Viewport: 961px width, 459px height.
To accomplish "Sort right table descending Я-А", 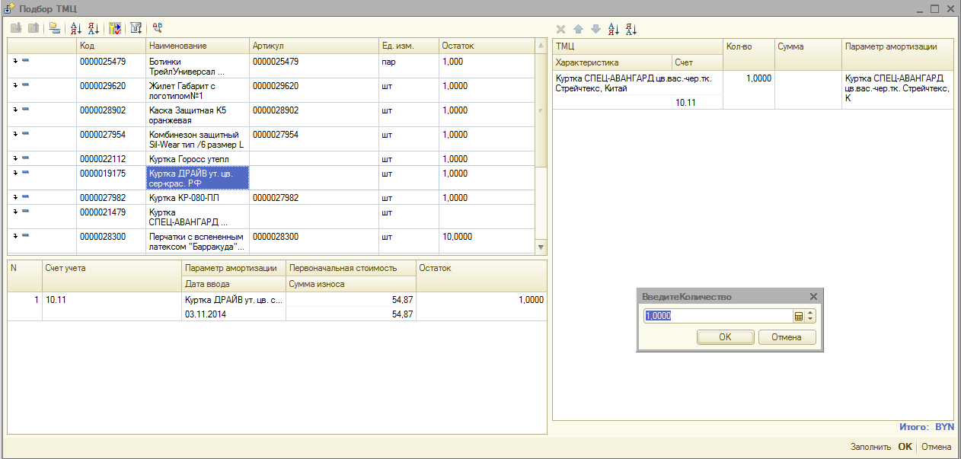I will click(631, 29).
